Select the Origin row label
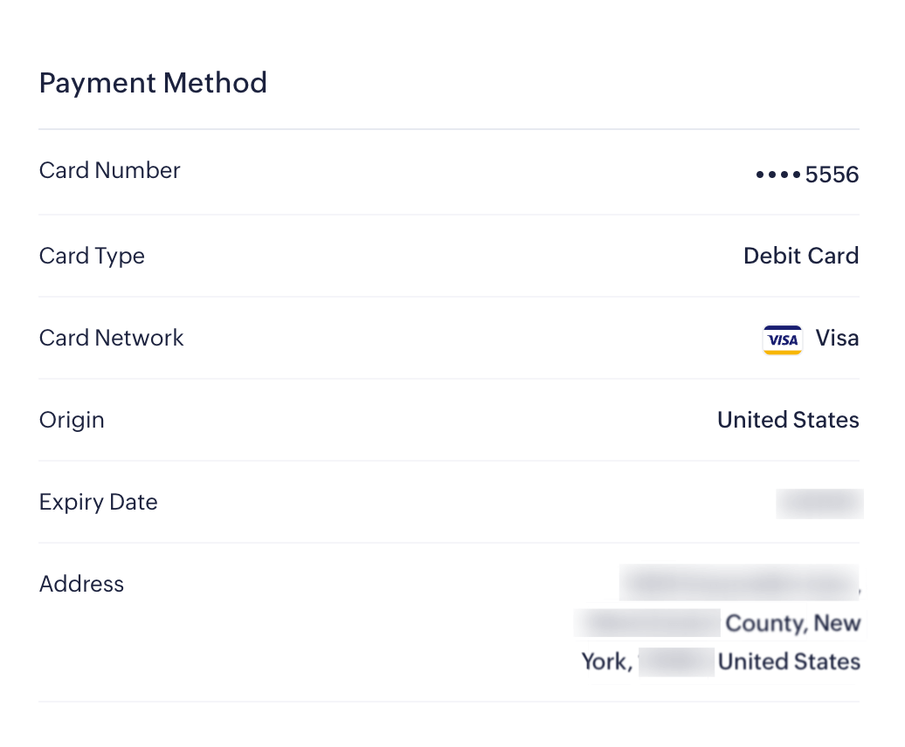This screenshot has width=905, height=747. pyautogui.click(x=72, y=420)
